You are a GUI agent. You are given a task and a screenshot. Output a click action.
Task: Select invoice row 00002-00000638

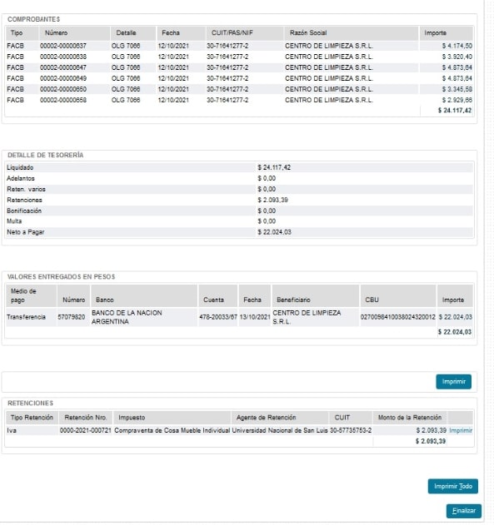tap(239, 57)
